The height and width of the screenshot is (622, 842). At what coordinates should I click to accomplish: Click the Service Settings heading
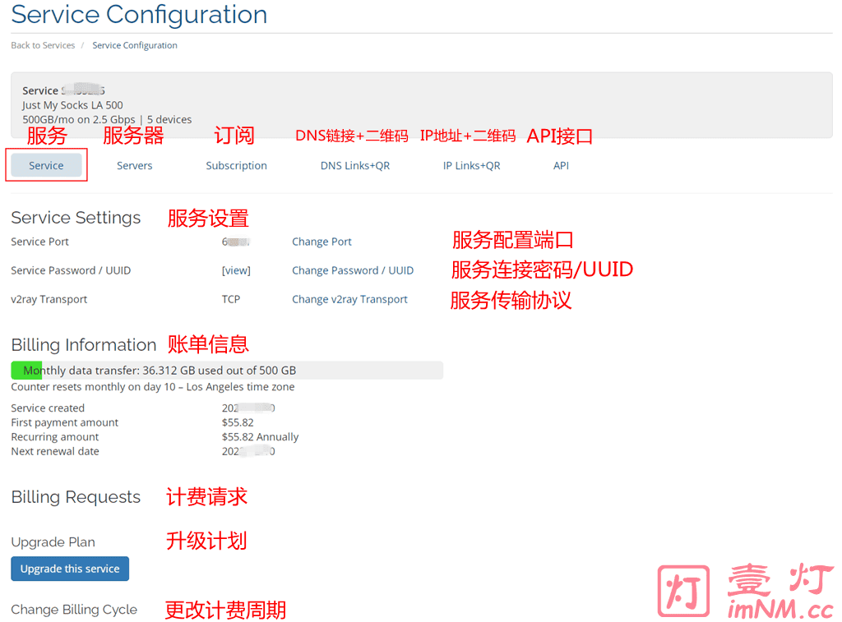(x=76, y=218)
